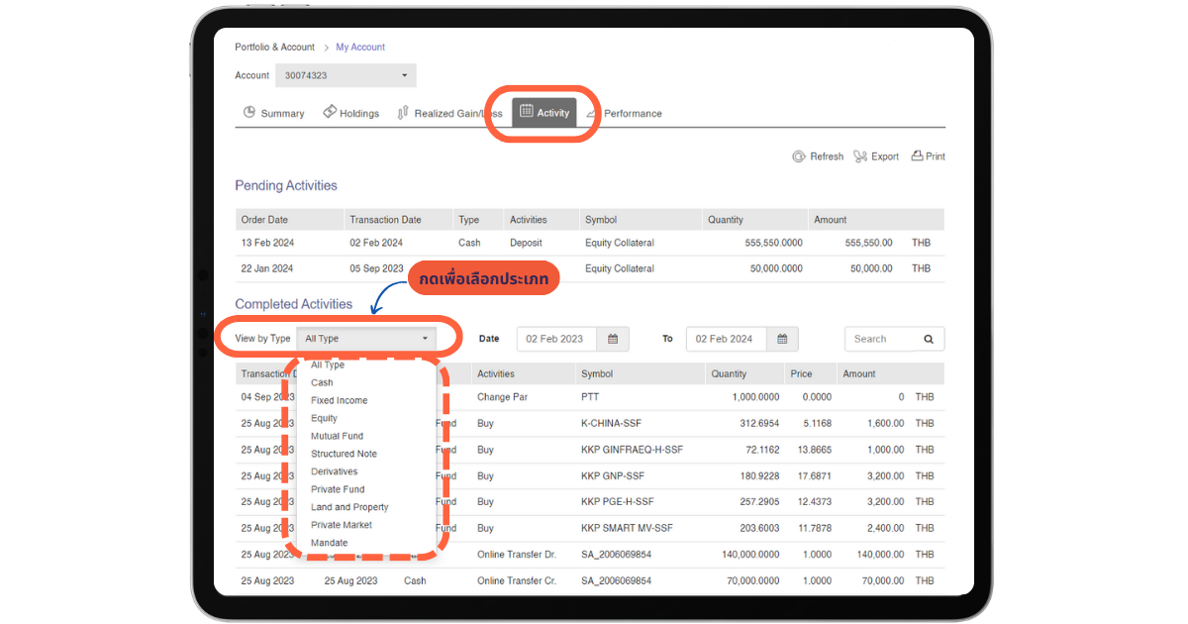This screenshot has width=1188, height=624.
Task: Pick Derivatives from the dropdown list
Action: pyautogui.click(x=334, y=471)
